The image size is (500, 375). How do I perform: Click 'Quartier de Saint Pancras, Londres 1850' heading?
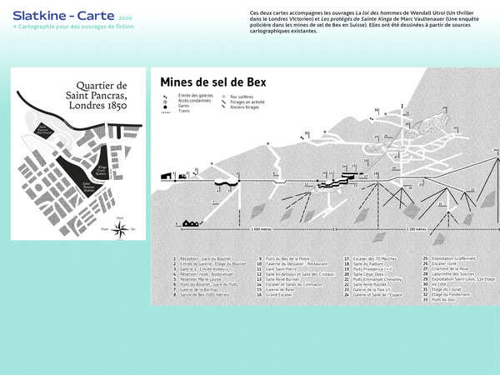97,95
